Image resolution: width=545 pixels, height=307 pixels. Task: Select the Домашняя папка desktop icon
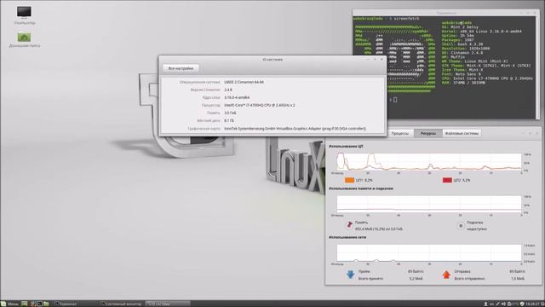pos(25,39)
